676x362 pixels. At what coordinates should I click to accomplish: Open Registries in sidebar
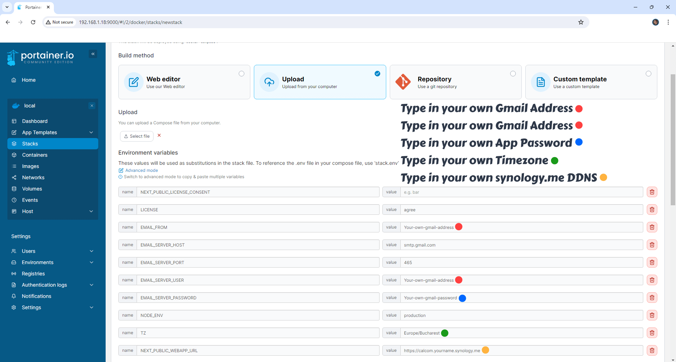tap(53, 274)
